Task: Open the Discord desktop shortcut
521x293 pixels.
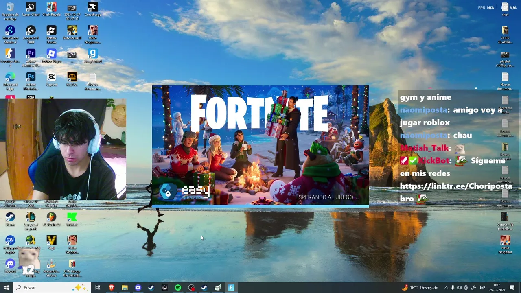Action: point(10,266)
